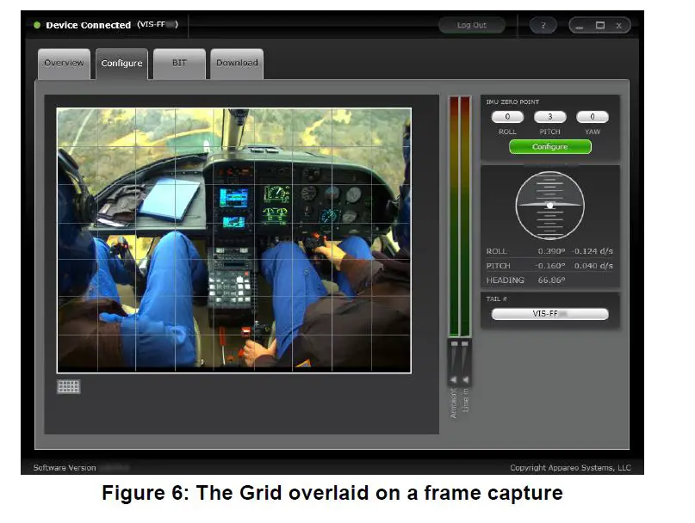Click the help question mark button
The height and width of the screenshot is (523, 695).
click(543, 26)
